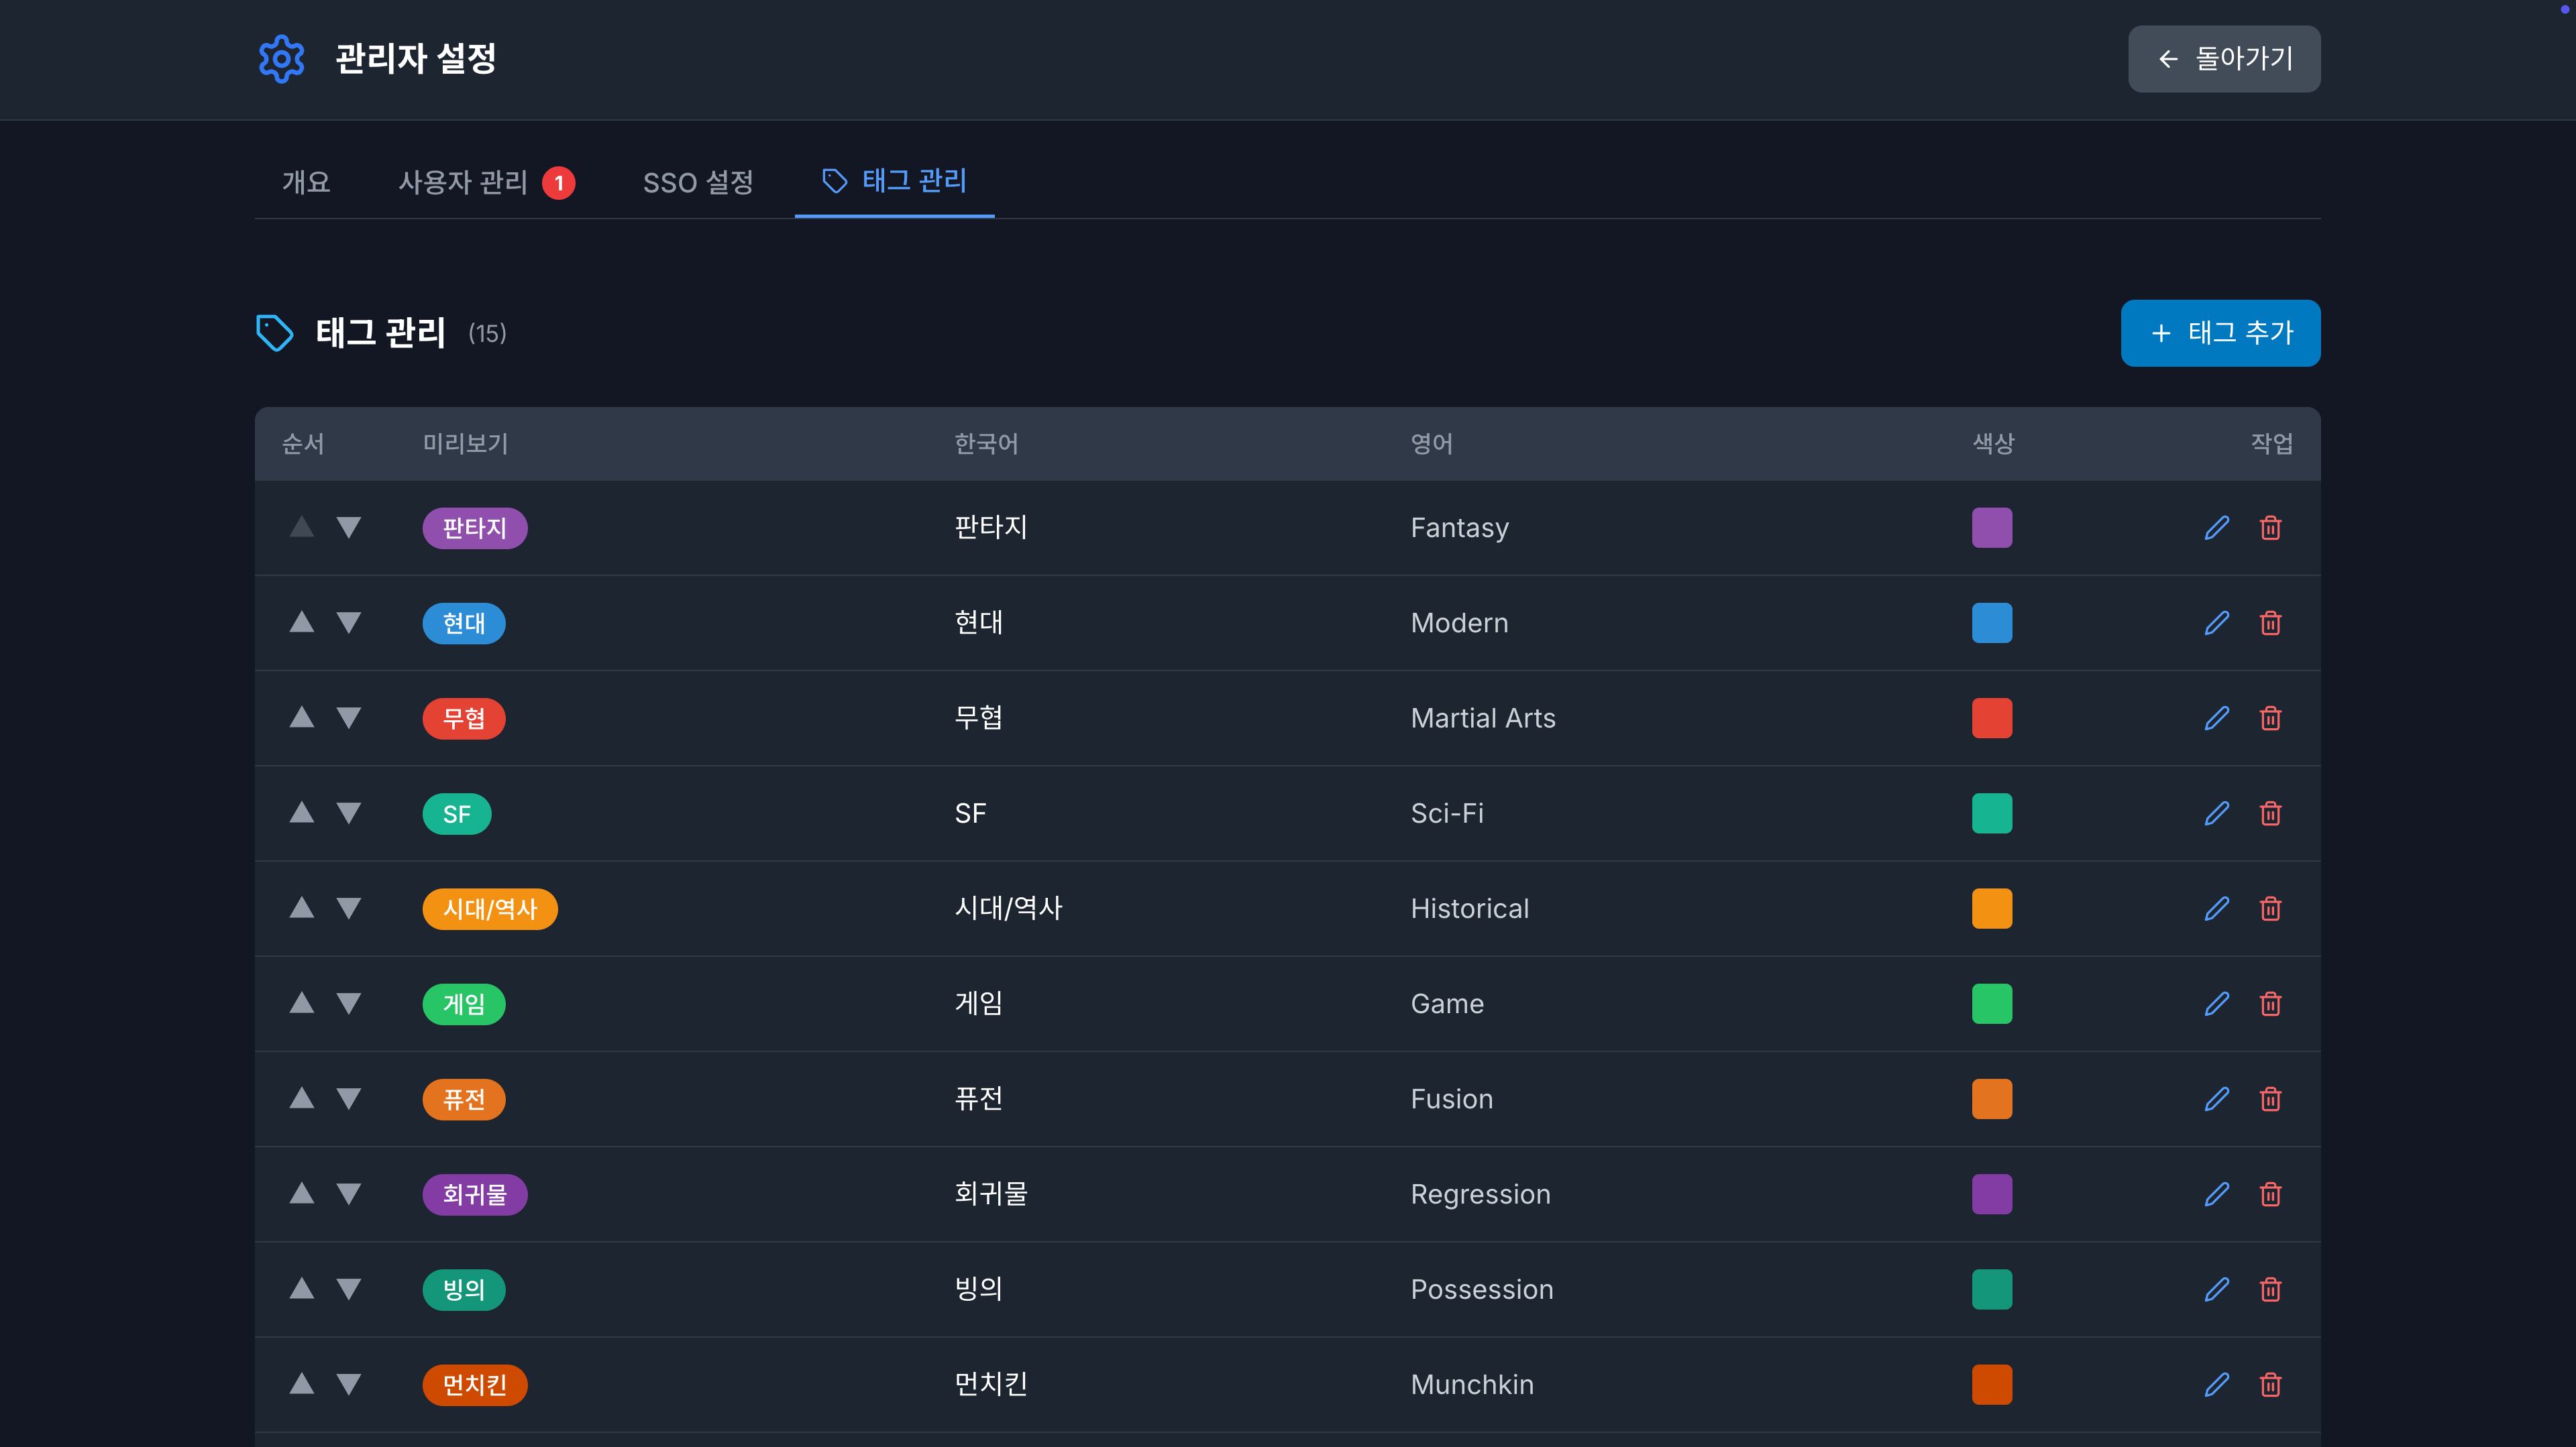
Task: Edit the Fantasy tag with pencil icon
Action: pyautogui.click(x=2216, y=528)
